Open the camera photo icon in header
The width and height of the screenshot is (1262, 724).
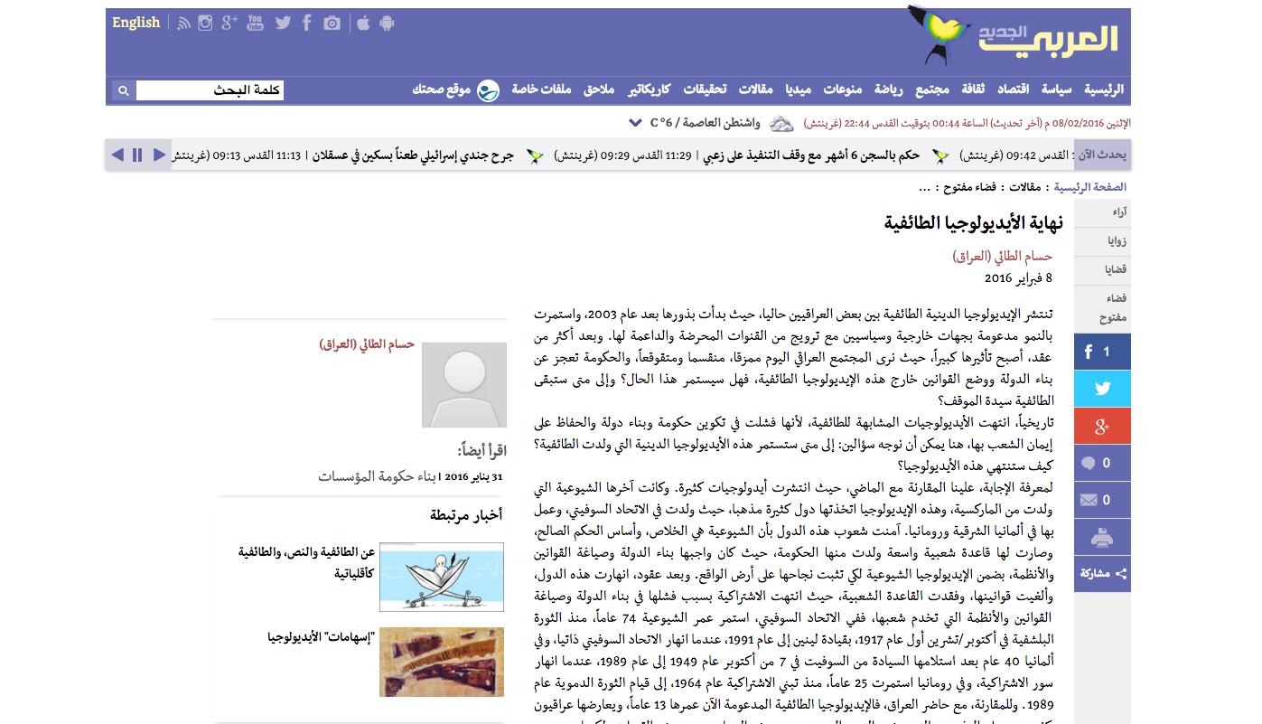coord(332,24)
